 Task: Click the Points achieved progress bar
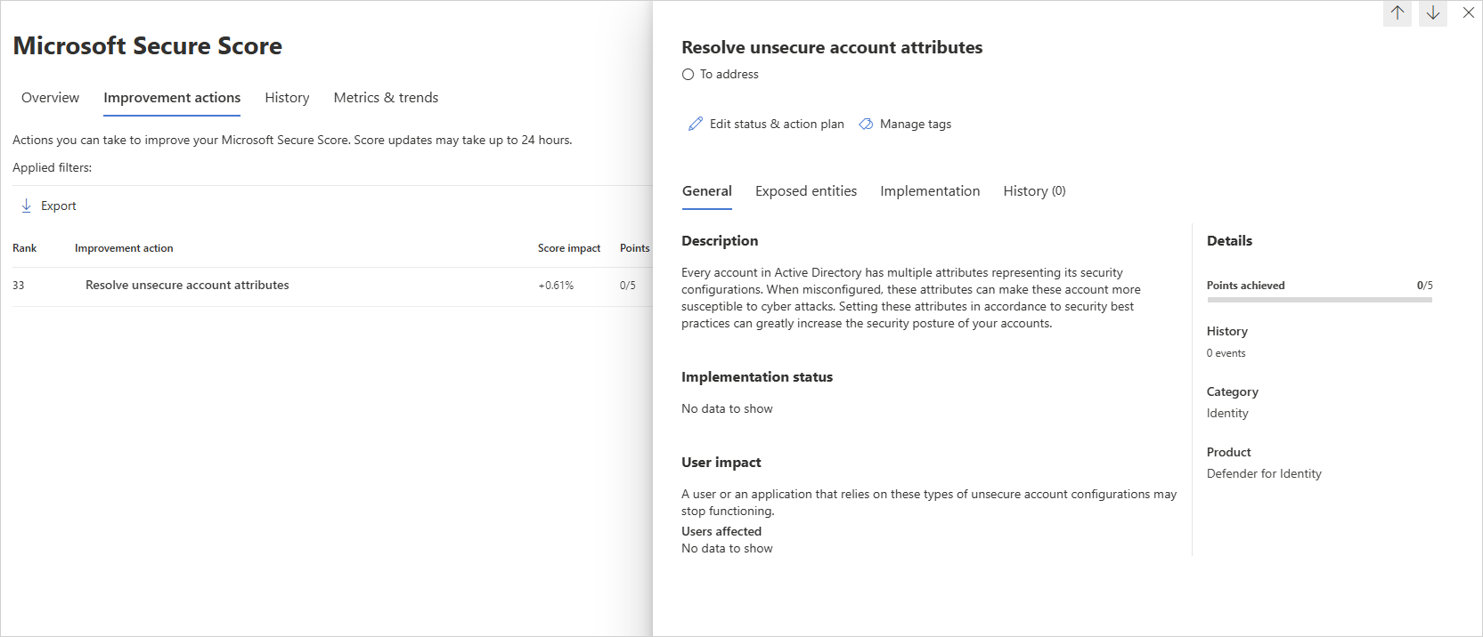click(1320, 300)
